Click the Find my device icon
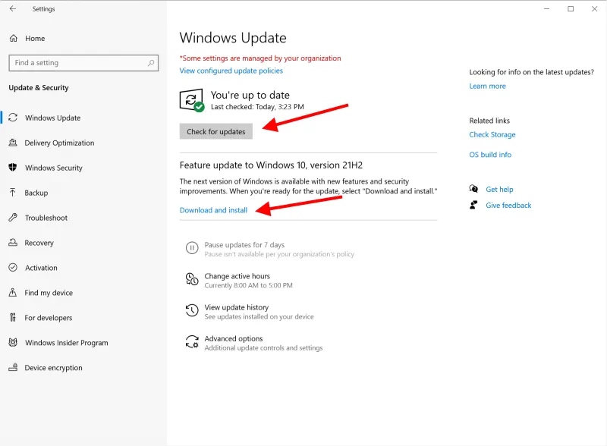This screenshot has height=446, width=607. coord(13,292)
